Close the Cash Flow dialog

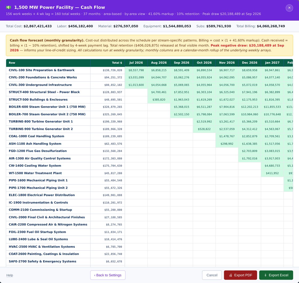click(x=289, y=8)
